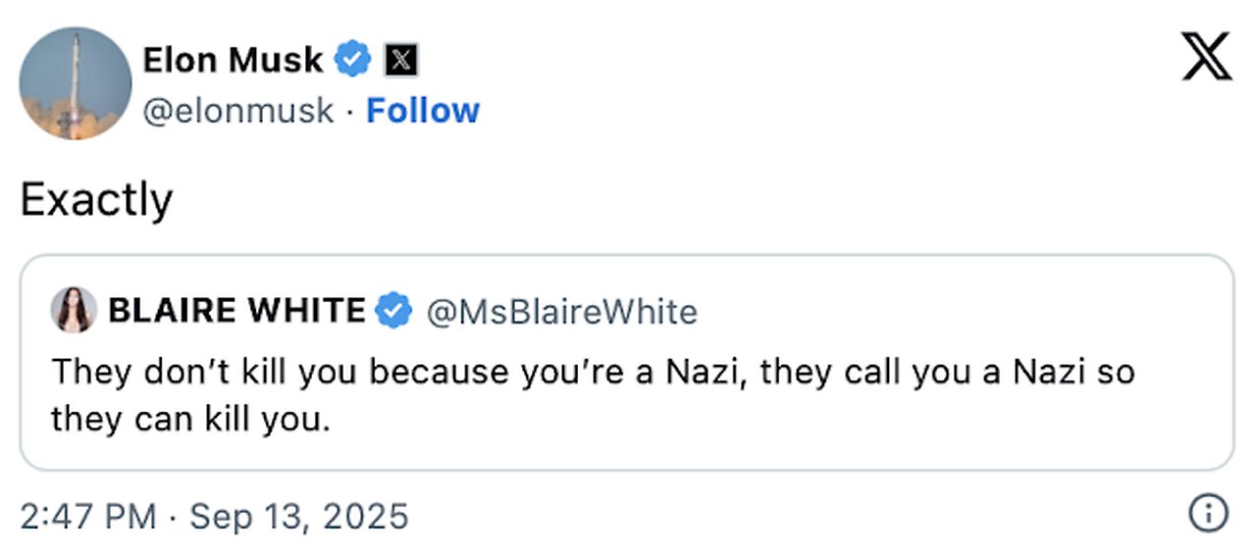Screen dimensions: 1256x560
Task: Click the 2:47 PM time text
Action: point(88,515)
